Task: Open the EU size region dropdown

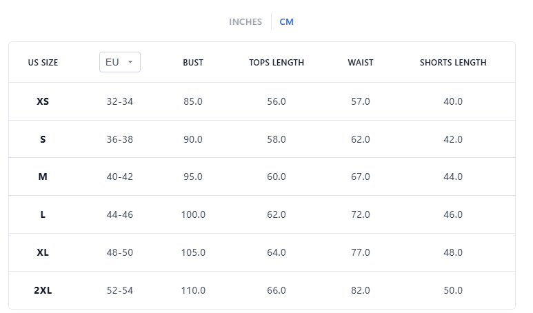Action: tap(119, 62)
